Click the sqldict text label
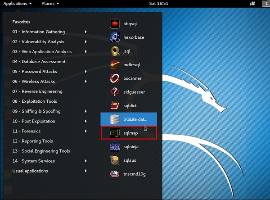This screenshot has height=200, width=270. [130, 106]
